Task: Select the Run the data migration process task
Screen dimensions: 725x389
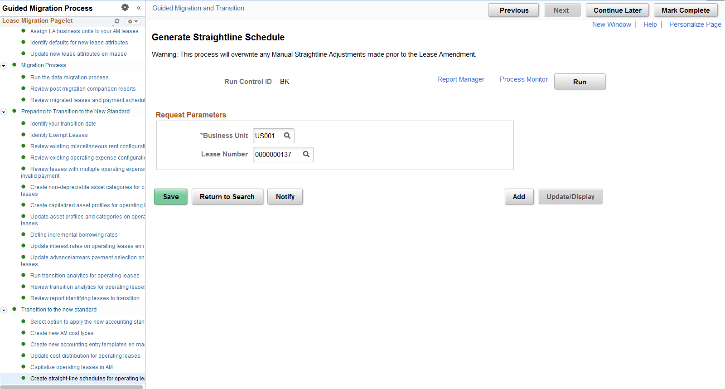Action: [x=69, y=77]
